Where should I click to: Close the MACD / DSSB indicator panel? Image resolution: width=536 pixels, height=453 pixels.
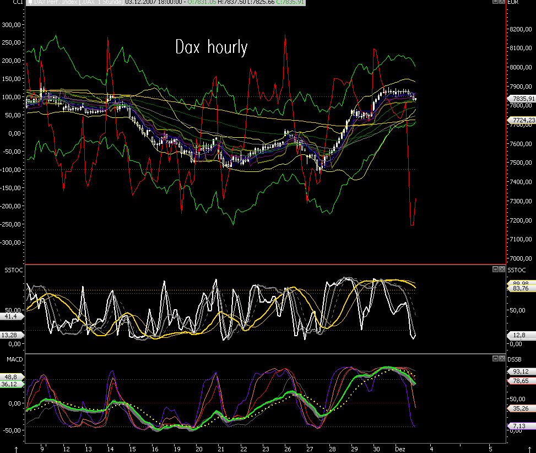[502, 358]
